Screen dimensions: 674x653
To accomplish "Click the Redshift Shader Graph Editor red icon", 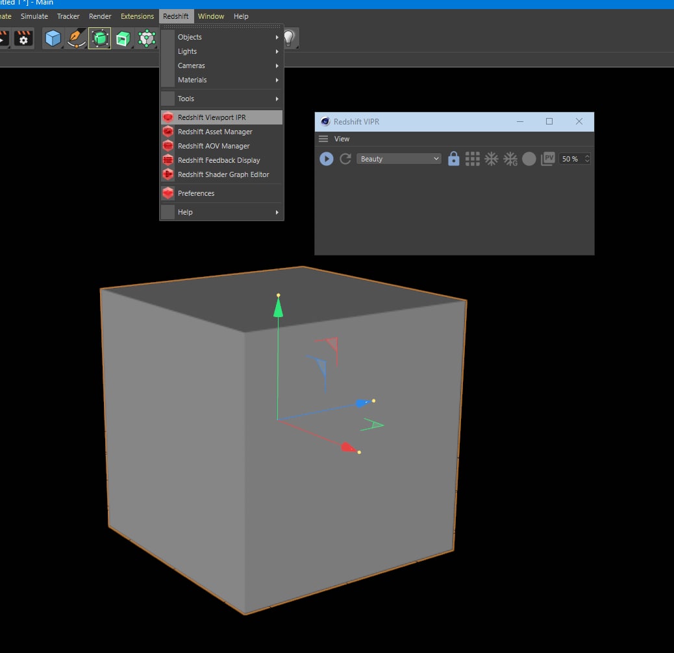I will click(x=168, y=174).
